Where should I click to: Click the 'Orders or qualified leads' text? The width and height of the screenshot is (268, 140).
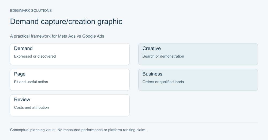(x=163, y=82)
